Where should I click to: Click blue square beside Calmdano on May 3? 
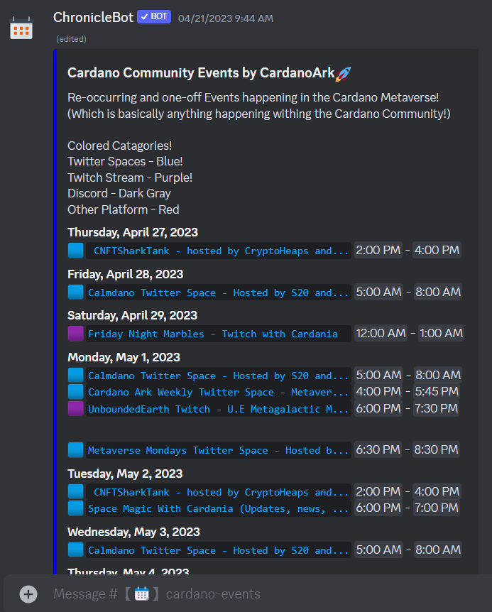click(x=76, y=550)
